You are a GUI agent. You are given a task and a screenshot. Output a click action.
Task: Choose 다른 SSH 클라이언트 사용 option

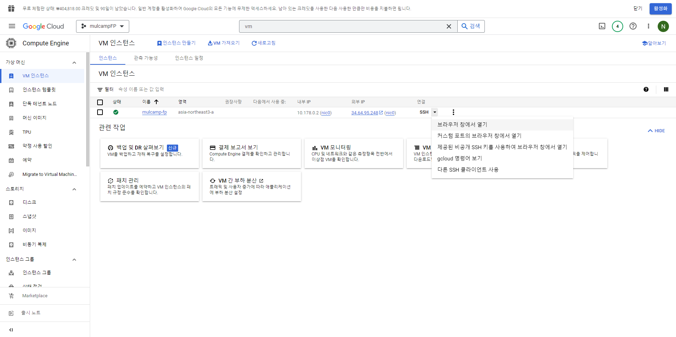pos(502,170)
